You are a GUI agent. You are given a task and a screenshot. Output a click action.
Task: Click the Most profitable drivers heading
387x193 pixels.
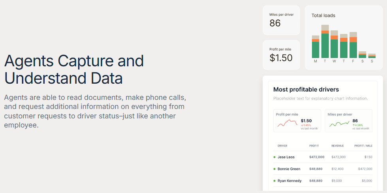(306, 90)
